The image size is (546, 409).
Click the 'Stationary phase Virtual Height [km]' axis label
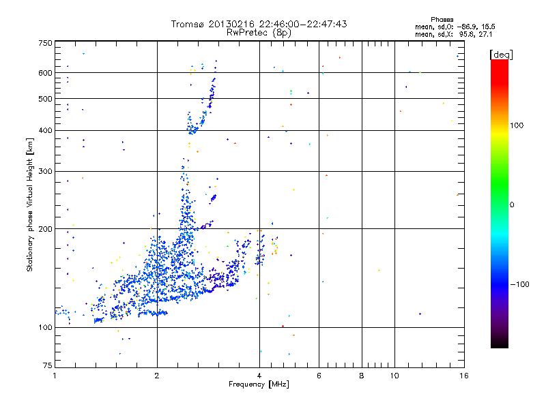pyautogui.click(x=29, y=205)
